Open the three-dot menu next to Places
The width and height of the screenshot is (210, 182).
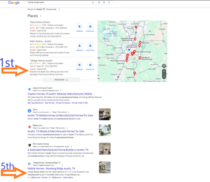(x=41, y=16)
